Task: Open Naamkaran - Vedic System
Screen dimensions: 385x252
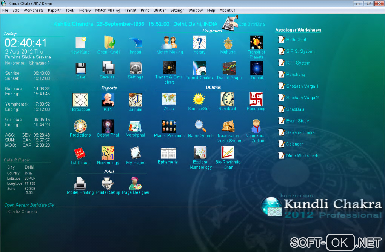Action: [x=229, y=126]
